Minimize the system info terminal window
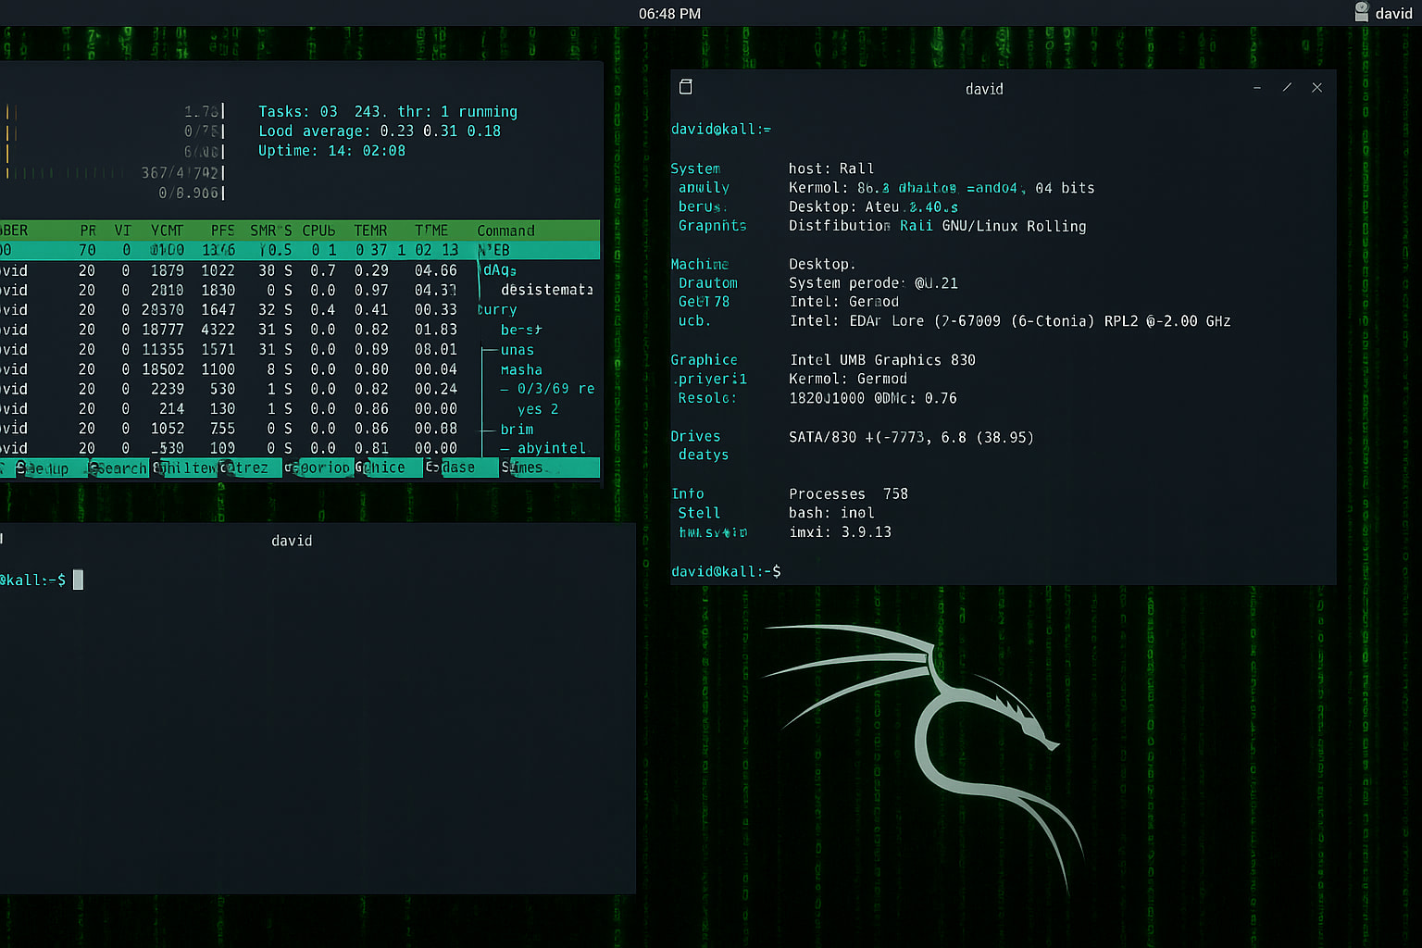 tap(1256, 88)
